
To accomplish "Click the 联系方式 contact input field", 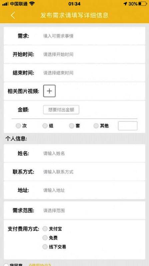I will pyautogui.click(x=75, y=172).
